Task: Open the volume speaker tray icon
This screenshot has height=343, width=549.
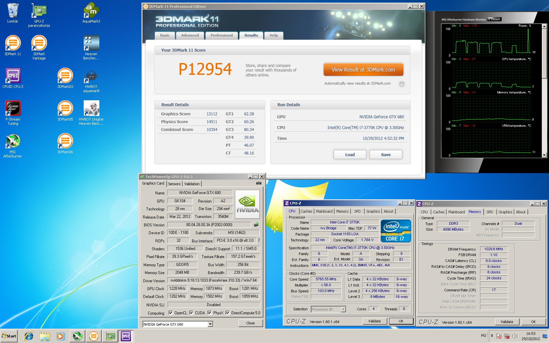Action: click(x=515, y=336)
